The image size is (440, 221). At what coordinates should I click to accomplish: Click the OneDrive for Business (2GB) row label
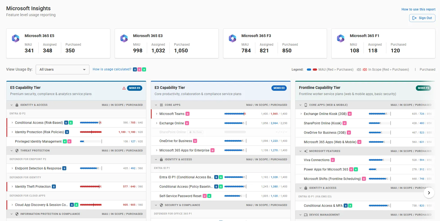pos(325,133)
